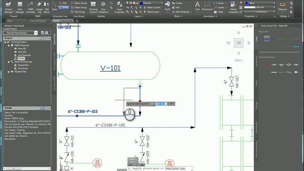
Task: Expand the Properties panel
Action: (251, 16)
